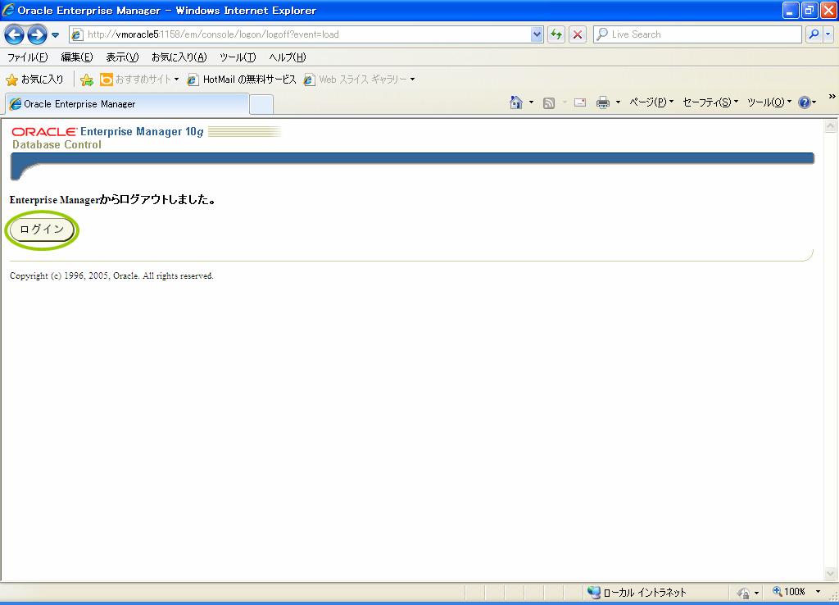Expand the address bar history dropdown
839x605 pixels.
(x=537, y=34)
